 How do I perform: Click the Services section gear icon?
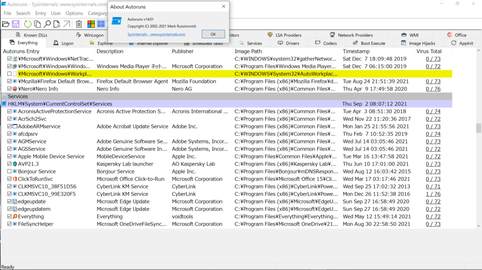coord(4,96)
